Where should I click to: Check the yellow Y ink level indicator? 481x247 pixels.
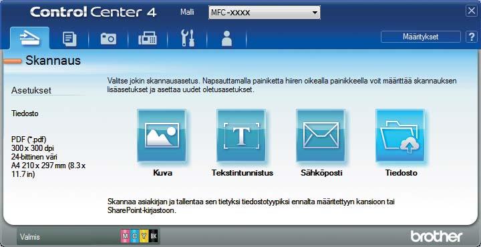click(x=144, y=236)
